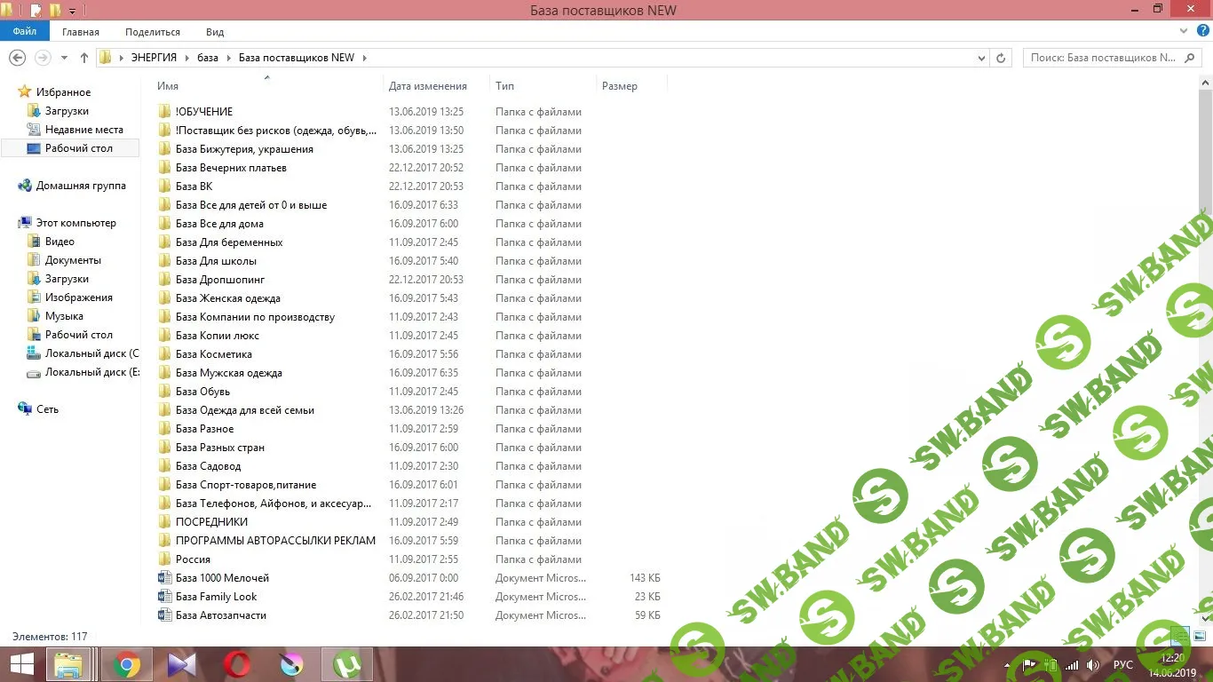
Task: Open the Файл menu tab
Action: [25, 32]
